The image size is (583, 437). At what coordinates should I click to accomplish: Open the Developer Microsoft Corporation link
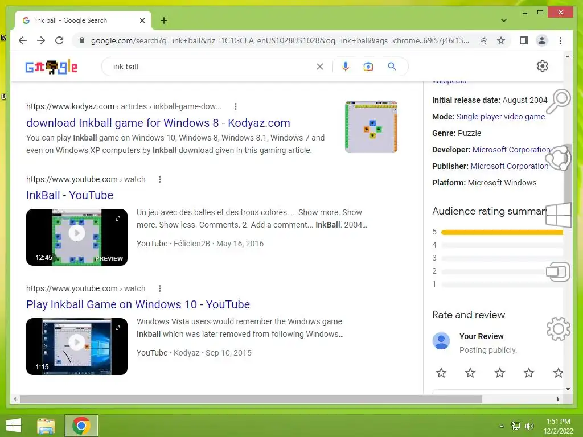[x=511, y=150]
